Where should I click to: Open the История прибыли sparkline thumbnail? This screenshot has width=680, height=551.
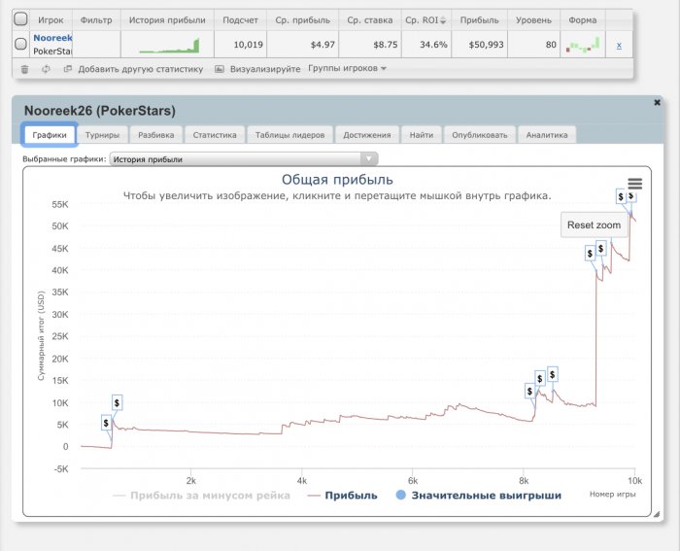169,46
